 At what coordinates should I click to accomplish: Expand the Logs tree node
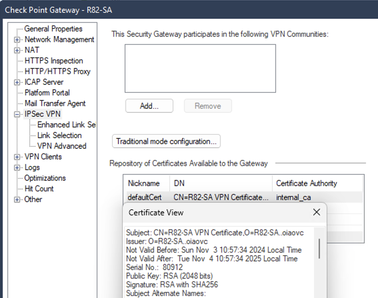coord(17,167)
